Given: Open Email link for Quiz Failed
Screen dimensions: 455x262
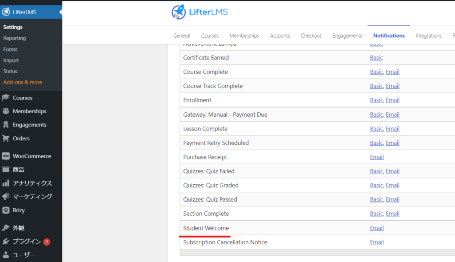Looking at the screenshot, I should pyautogui.click(x=393, y=171).
